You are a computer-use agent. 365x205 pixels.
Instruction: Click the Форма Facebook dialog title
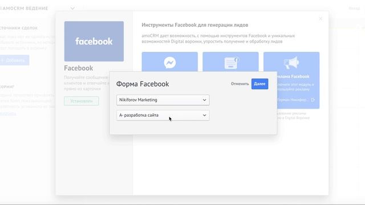coord(143,84)
